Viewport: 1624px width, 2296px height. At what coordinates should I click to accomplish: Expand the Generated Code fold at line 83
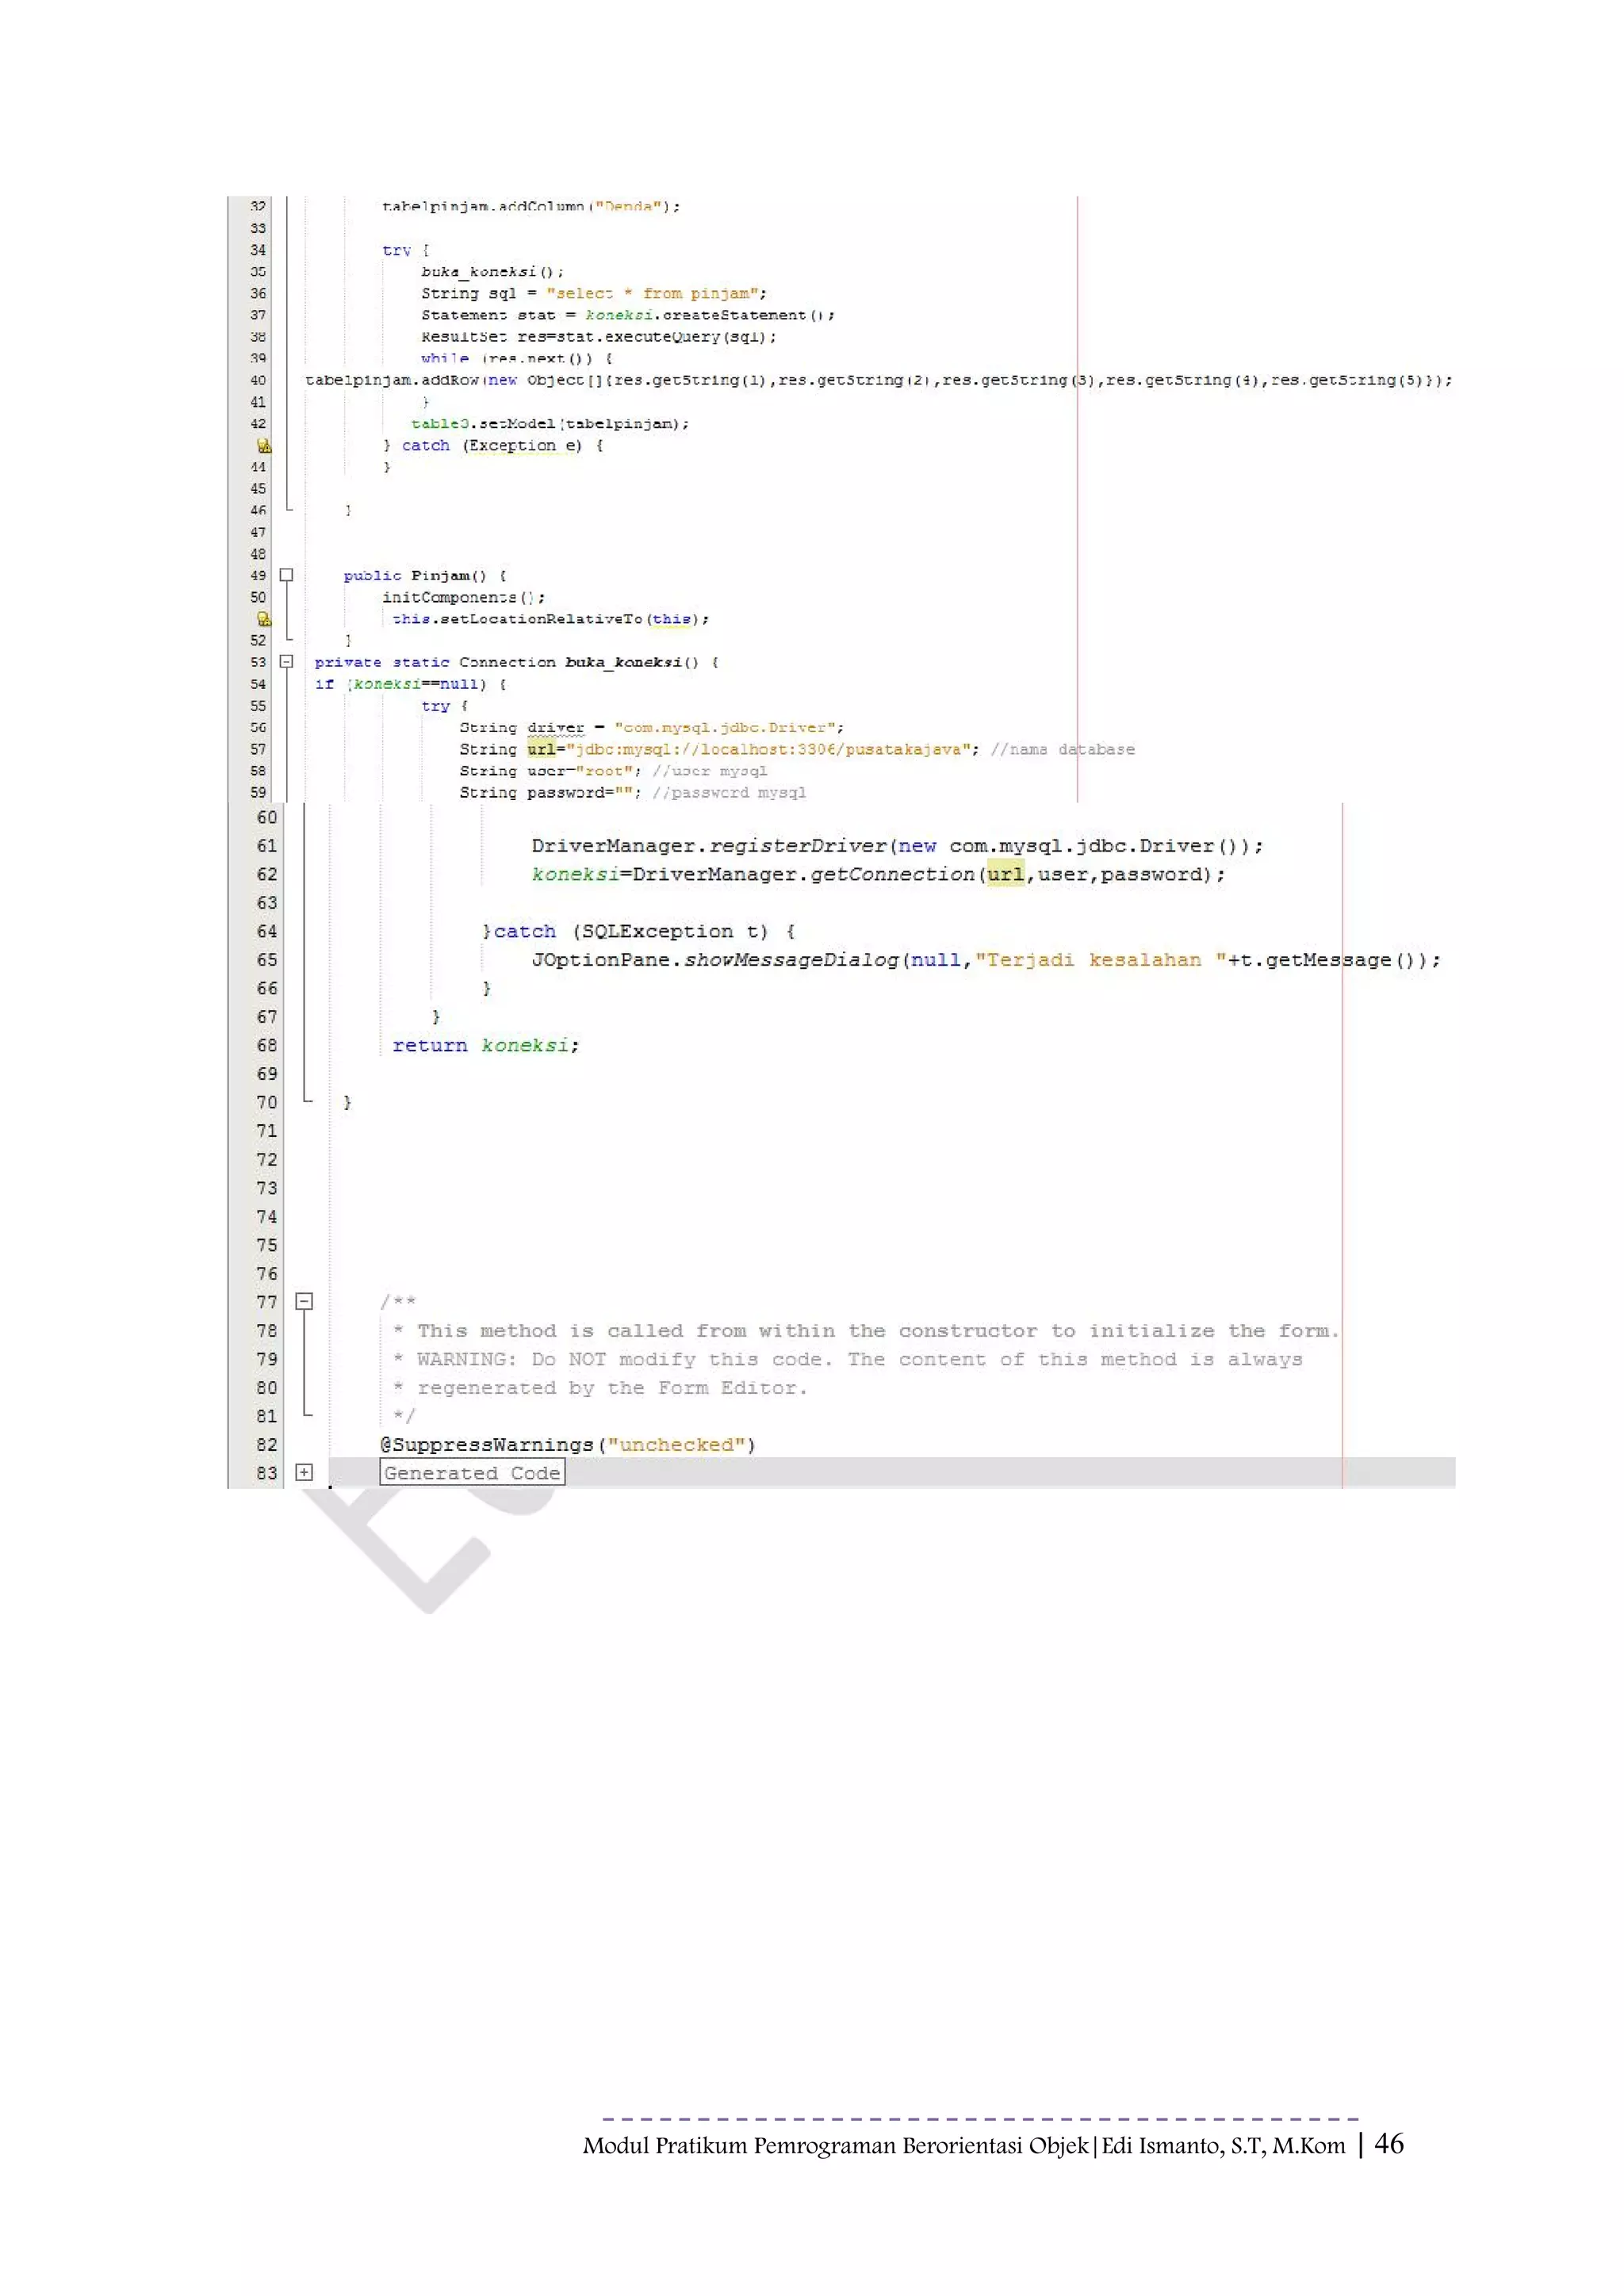pyautogui.click(x=304, y=1472)
